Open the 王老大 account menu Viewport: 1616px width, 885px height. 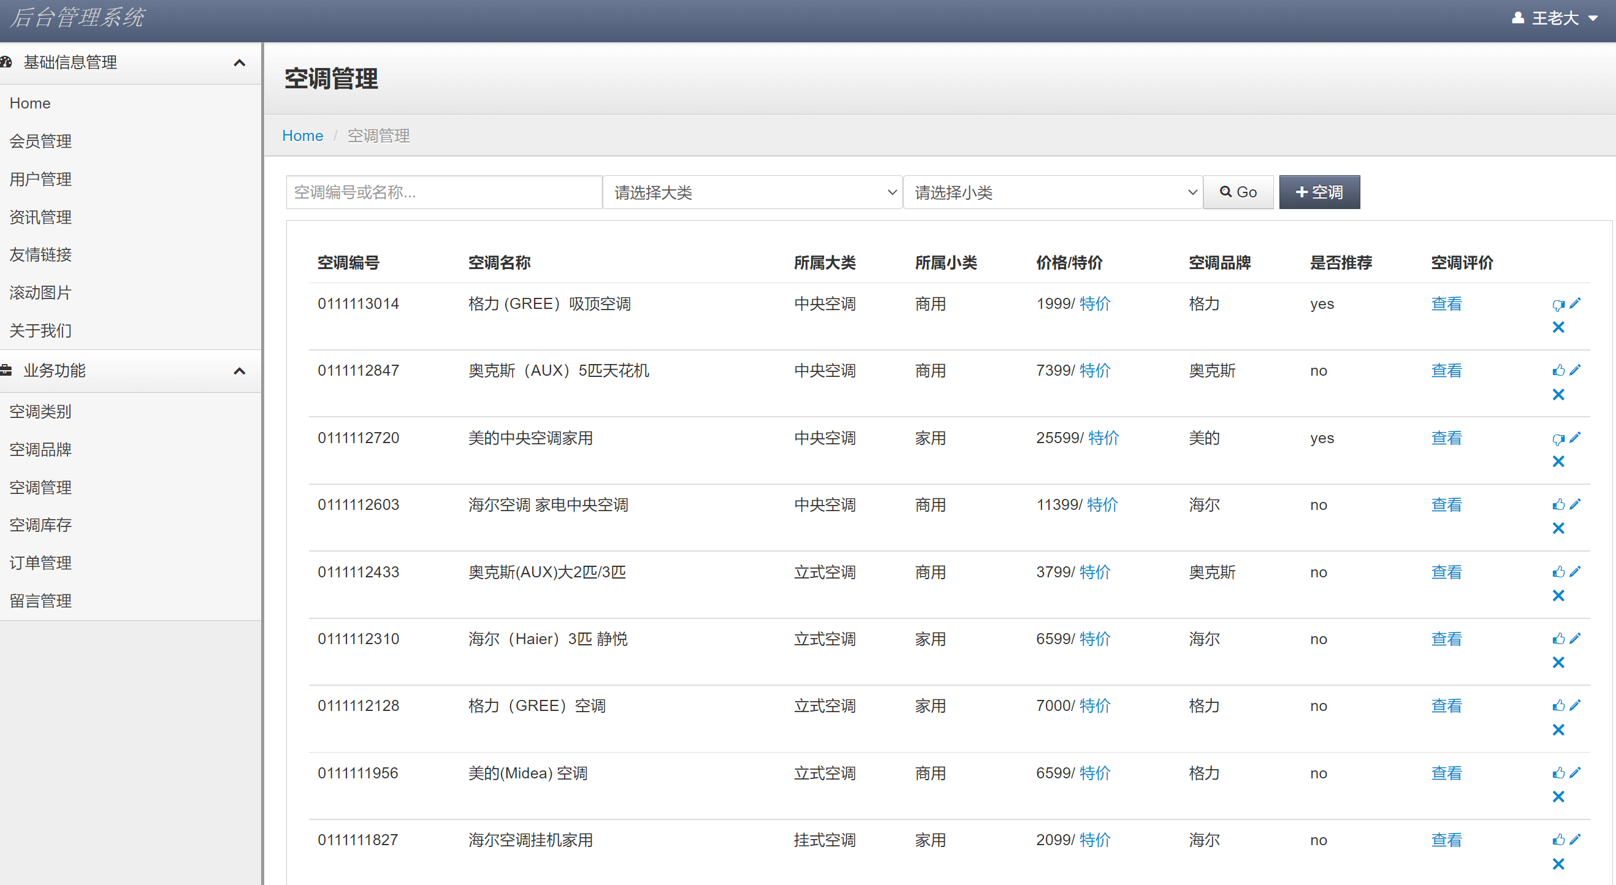coord(1555,18)
